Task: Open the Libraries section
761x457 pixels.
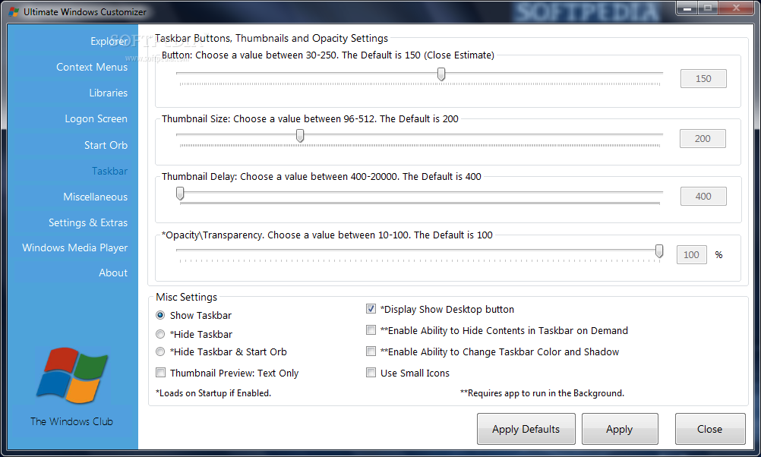Action: pos(109,93)
